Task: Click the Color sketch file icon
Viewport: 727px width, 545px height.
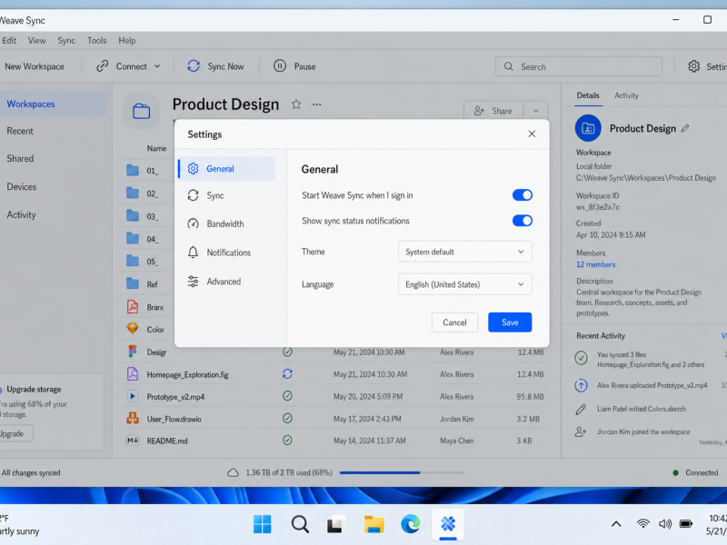Action: pos(133,329)
